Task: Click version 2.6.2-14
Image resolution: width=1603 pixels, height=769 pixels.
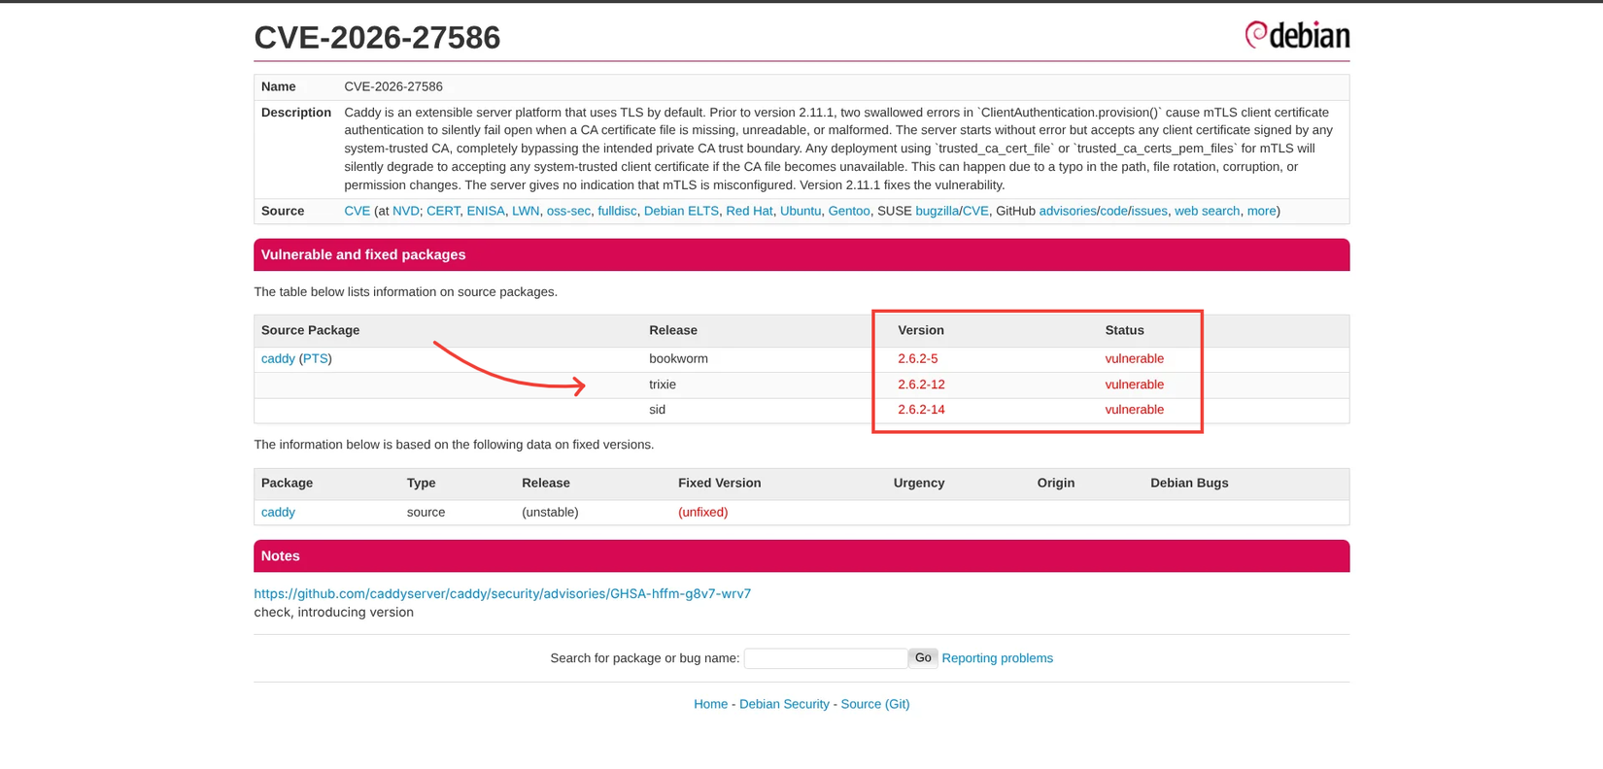Action: [x=921, y=410]
